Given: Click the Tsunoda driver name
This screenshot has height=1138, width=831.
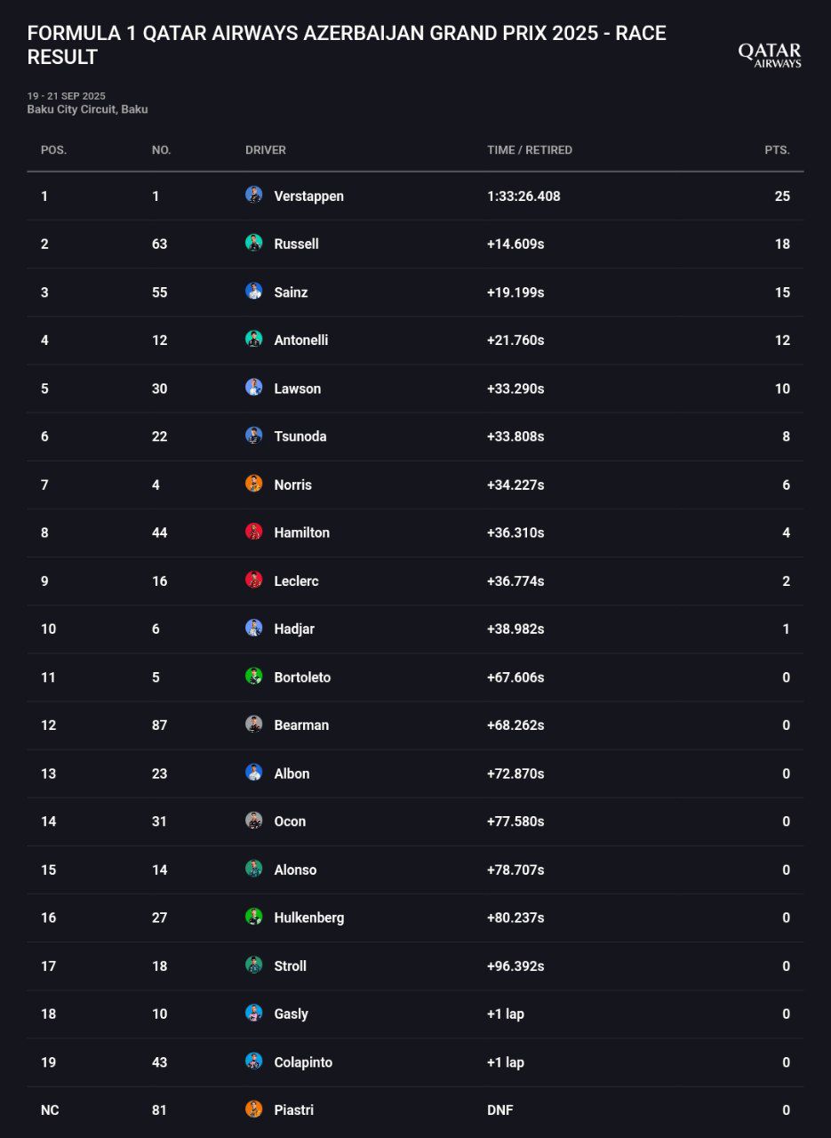Looking at the screenshot, I should point(300,437).
